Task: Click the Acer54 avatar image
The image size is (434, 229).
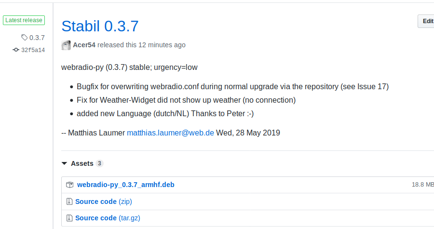Action: [66, 45]
